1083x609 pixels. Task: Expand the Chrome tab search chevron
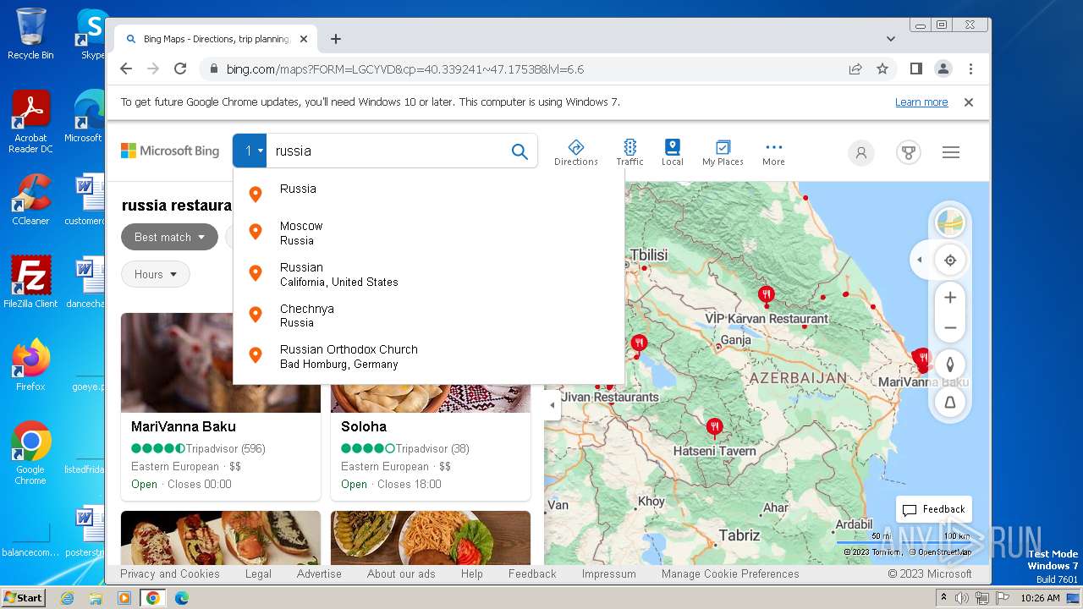coord(890,39)
